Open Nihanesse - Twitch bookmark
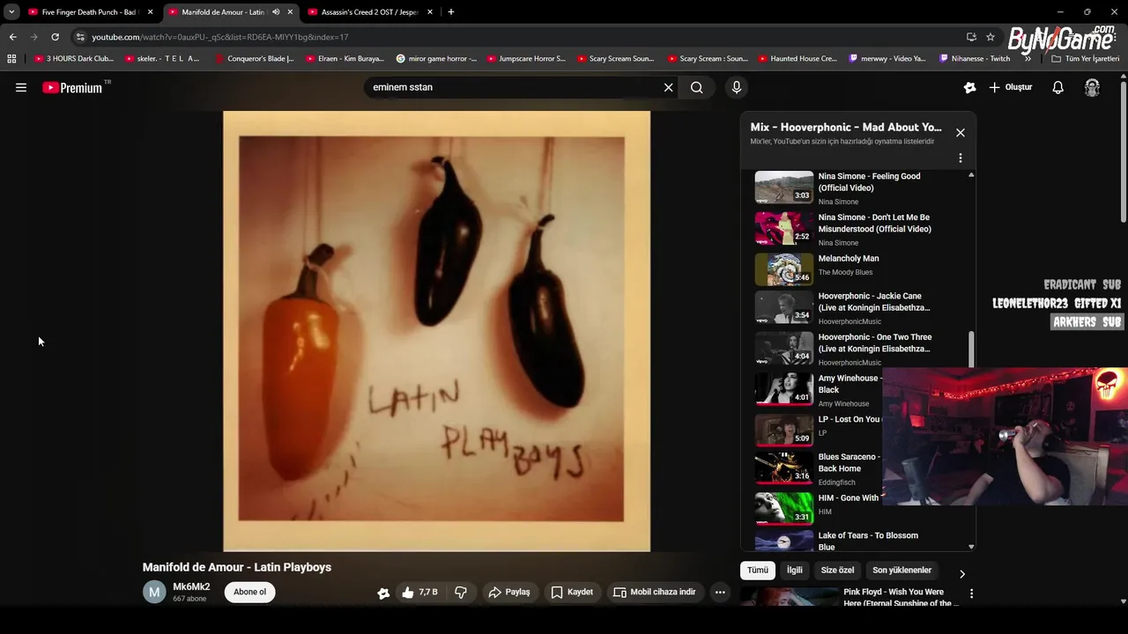 click(x=975, y=59)
